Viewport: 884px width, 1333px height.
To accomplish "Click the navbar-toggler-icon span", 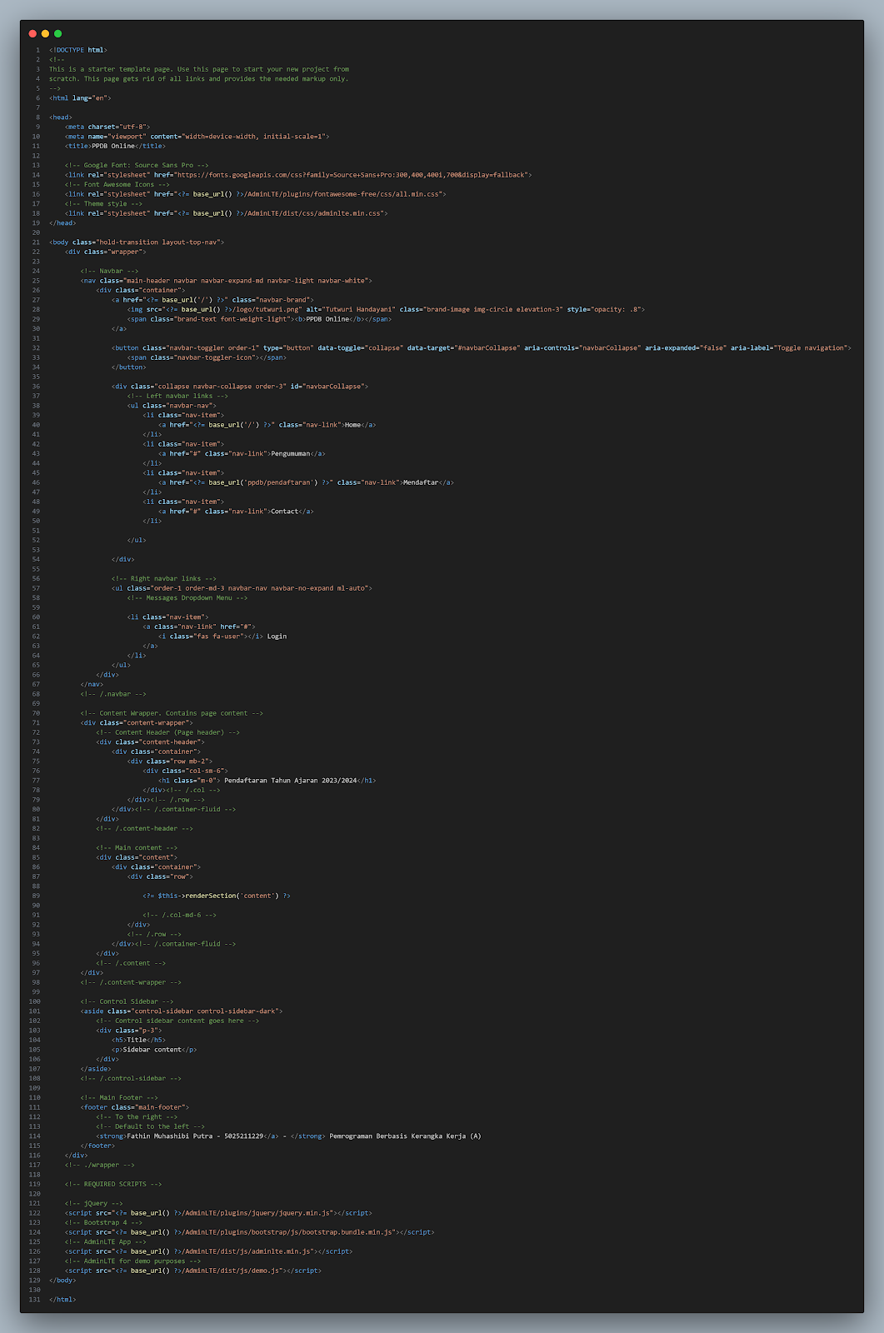I will 207,357.
